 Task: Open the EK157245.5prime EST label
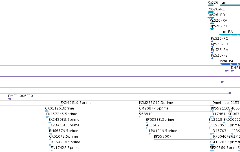click(61, 114)
